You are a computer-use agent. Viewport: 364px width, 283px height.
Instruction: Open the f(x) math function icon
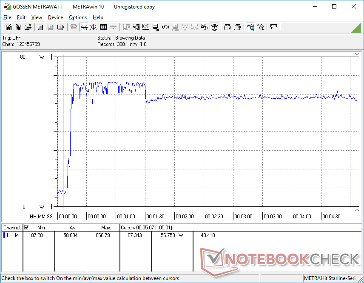(165, 27)
